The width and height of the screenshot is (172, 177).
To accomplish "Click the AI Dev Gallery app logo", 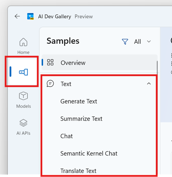I will tap(30, 16).
